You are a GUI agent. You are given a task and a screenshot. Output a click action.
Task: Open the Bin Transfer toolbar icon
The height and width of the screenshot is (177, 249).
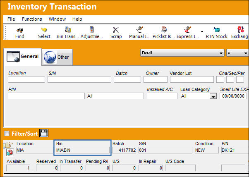coord(68,29)
